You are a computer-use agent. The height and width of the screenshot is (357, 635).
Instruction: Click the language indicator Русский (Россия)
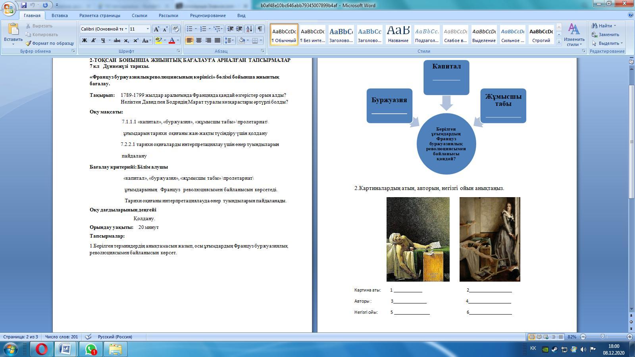tap(115, 337)
